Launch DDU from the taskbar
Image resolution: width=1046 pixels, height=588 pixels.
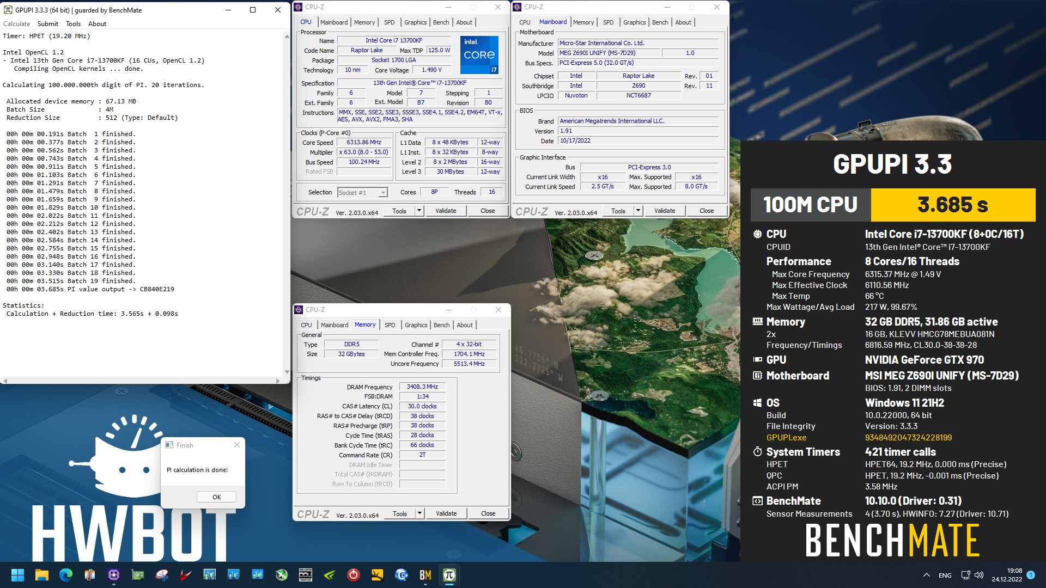pos(305,575)
